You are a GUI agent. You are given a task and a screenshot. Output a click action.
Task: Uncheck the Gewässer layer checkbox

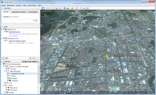[x=8, y=80]
